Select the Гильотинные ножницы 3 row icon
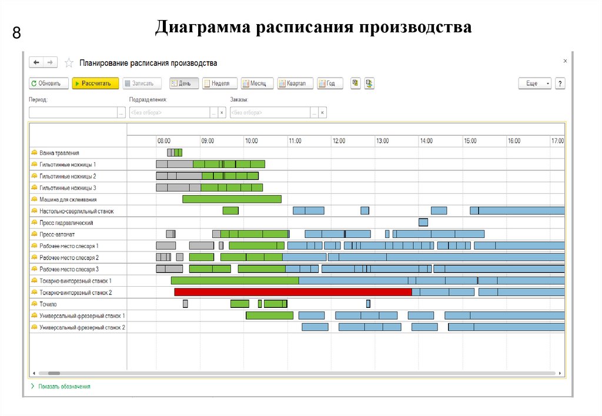Screen dimensions: 602x416 pos(34,187)
